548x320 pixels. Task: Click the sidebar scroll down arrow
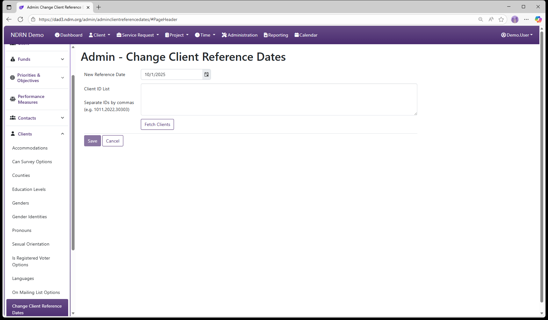(x=73, y=313)
